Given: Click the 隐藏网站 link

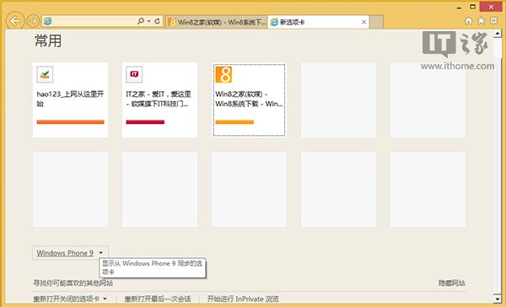Looking at the screenshot, I should (x=451, y=283).
